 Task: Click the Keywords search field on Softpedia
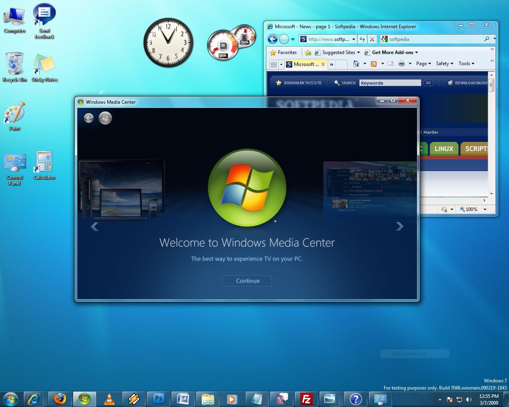tap(390, 83)
